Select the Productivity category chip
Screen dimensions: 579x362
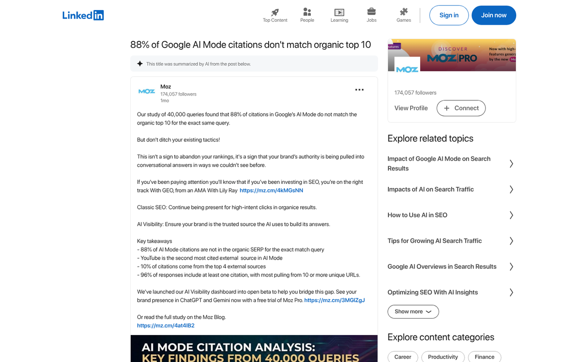(443, 357)
